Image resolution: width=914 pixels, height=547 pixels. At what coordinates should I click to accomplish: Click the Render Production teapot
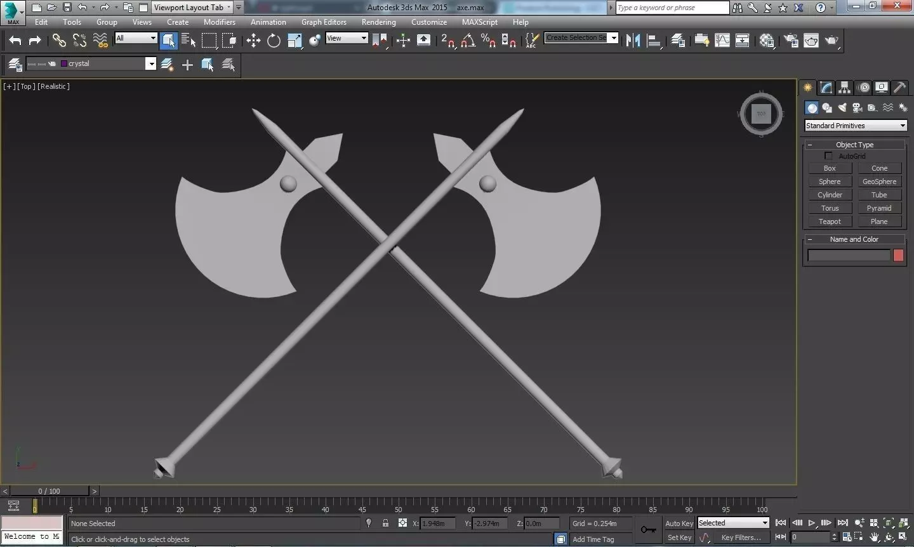(831, 41)
